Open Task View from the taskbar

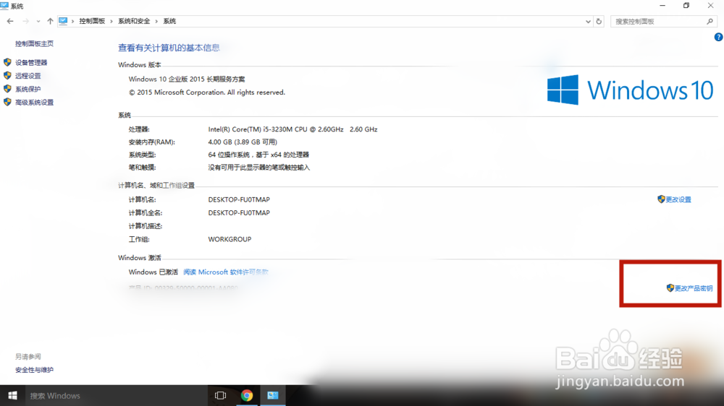coord(221,395)
